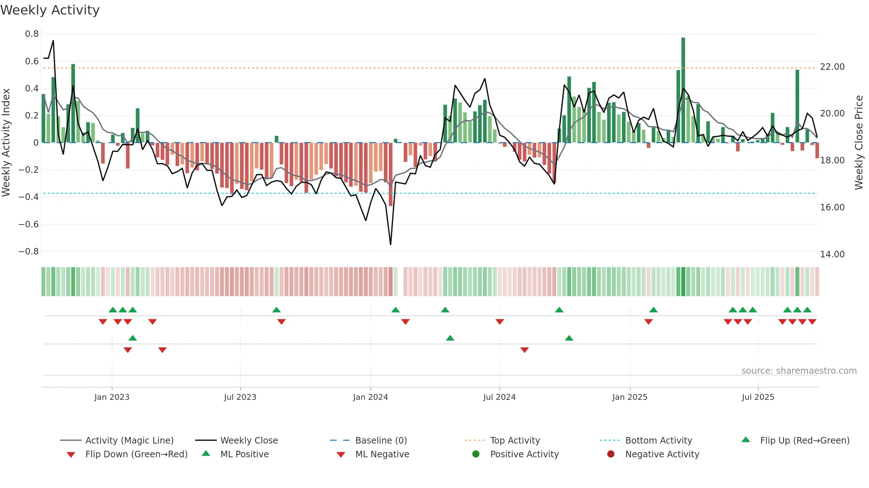Click the flip-up triangle near Feb 2024

(x=395, y=310)
